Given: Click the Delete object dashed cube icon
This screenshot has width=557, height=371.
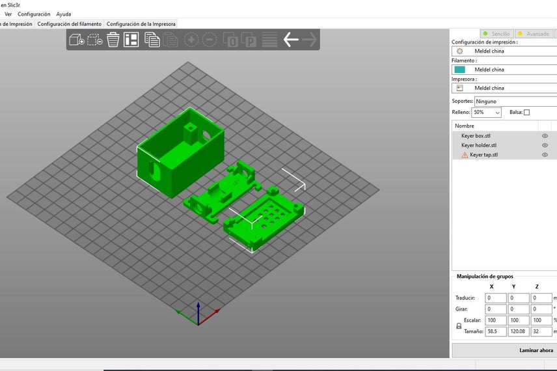Looking at the screenshot, I should point(95,40).
